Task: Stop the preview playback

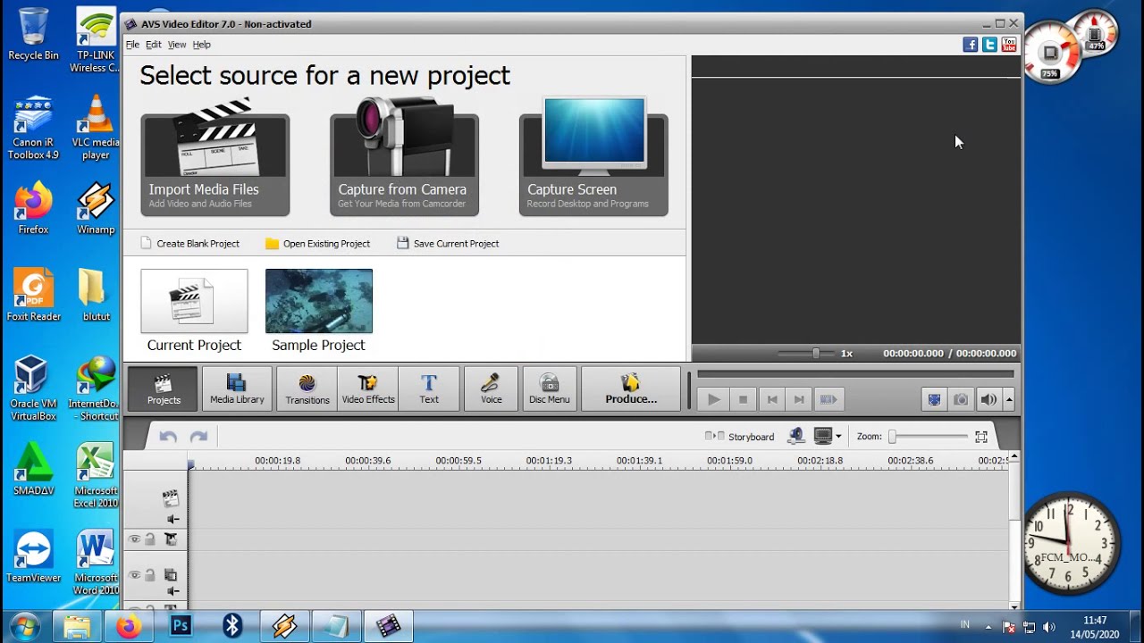Action: pos(743,399)
